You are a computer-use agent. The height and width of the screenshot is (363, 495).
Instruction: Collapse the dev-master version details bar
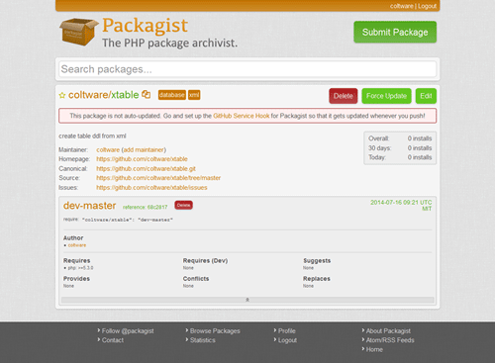[247, 300]
